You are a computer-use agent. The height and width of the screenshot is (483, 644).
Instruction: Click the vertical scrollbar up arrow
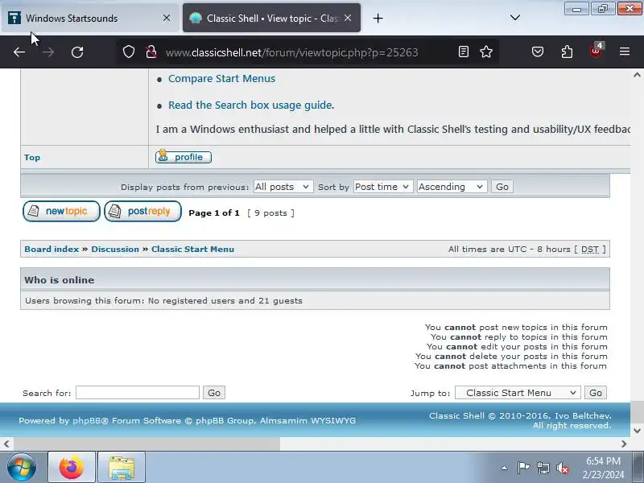click(x=637, y=75)
